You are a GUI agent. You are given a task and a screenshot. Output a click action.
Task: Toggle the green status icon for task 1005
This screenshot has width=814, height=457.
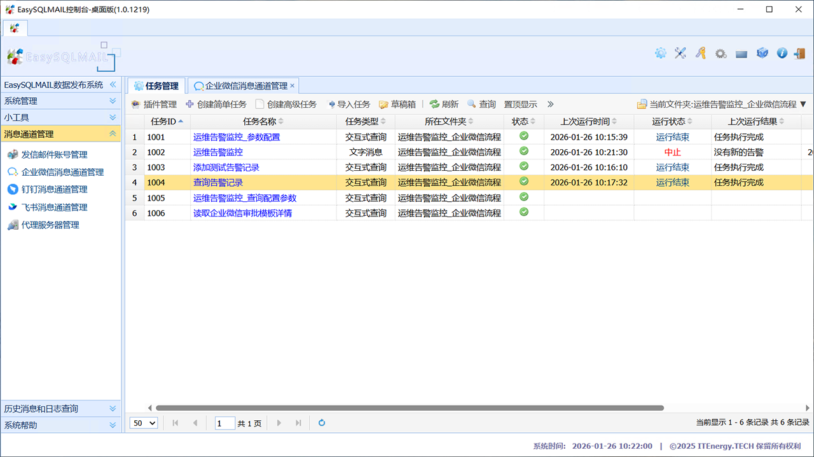coord(524,197)
